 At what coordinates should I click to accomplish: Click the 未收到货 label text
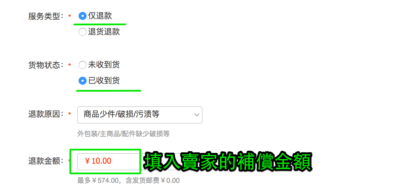coord(104,65)
